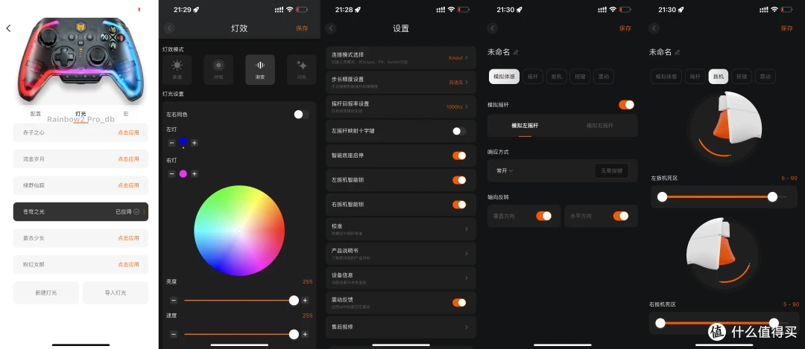Switch to the 配置 tab

point(36,113)
